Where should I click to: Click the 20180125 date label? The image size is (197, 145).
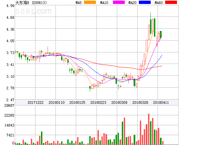point(77,102)
